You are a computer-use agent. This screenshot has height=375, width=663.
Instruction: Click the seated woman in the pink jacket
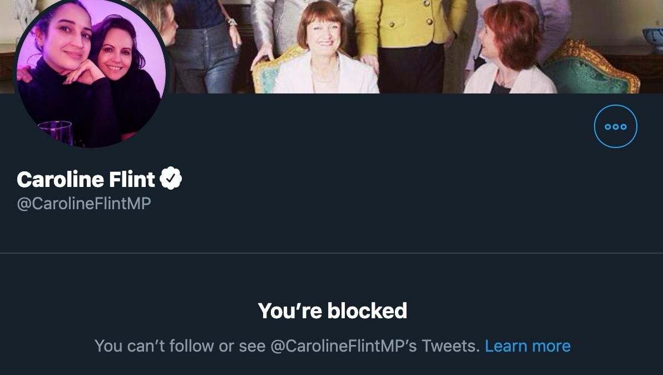tap(325, 51)
